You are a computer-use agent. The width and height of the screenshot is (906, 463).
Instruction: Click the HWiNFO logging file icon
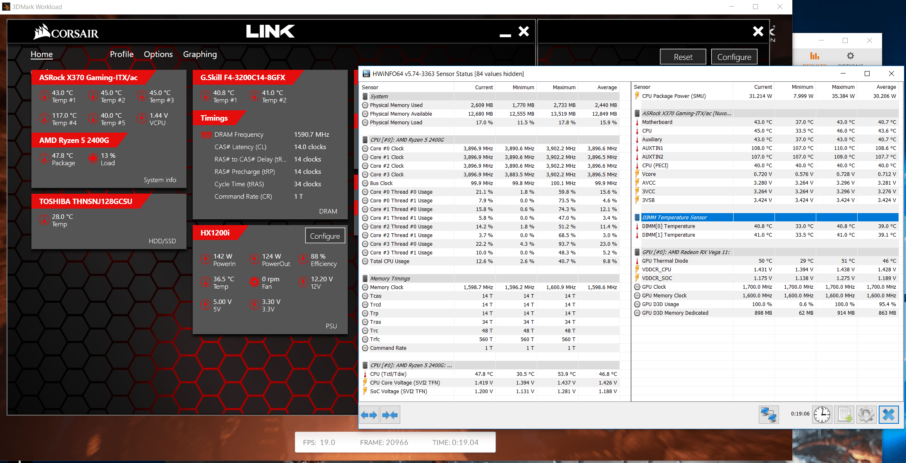coord(844,414)
